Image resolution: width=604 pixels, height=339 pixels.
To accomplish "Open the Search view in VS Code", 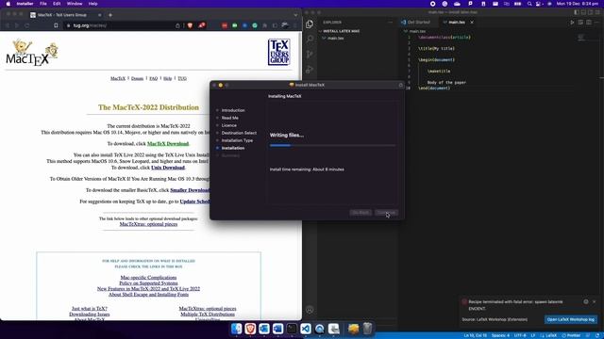I will (310, 39).
